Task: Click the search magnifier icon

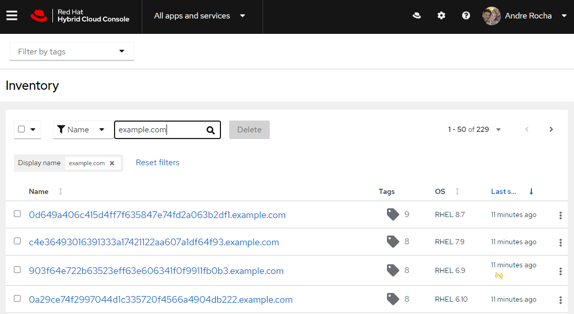Action: [210, 130]
